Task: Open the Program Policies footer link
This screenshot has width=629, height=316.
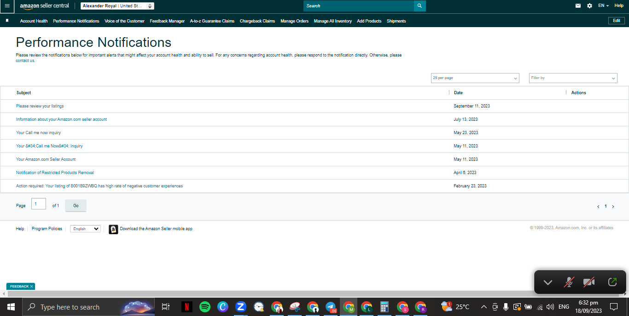Action: click(x=47, y=229)
